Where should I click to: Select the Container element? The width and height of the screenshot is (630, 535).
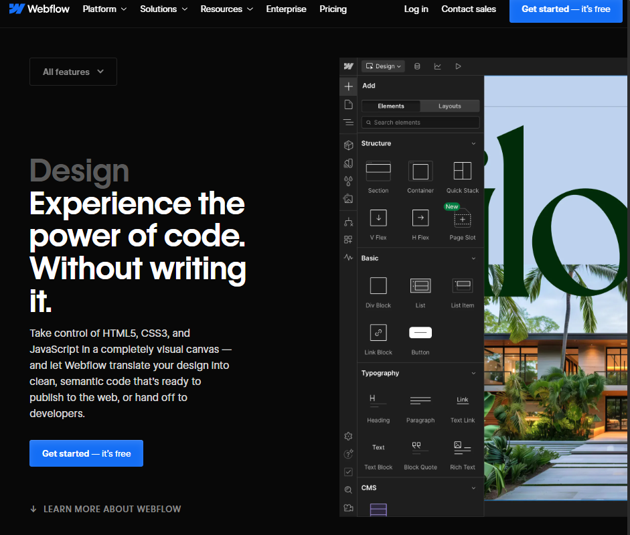420,177
